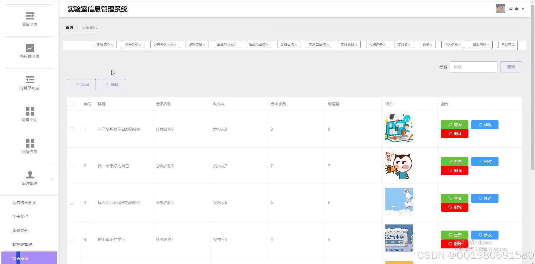The width and height of the screenshot is (535, 264).
Task: Click the 查询 search button
Action: pyautogui.click(x=511, y=67)
